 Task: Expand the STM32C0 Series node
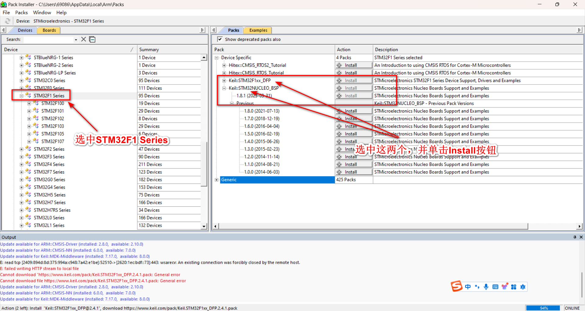pyautogui.click(x=21, y=80)
